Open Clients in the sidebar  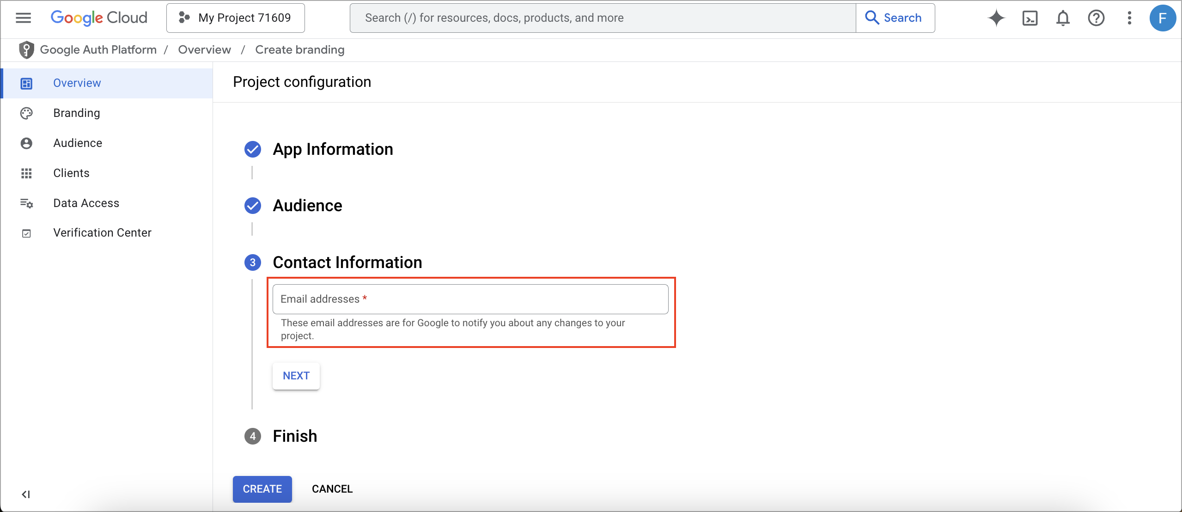[107, 173]
